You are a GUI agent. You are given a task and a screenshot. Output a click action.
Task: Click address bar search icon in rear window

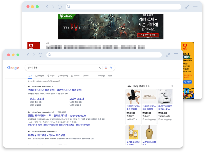coord(69,7)
